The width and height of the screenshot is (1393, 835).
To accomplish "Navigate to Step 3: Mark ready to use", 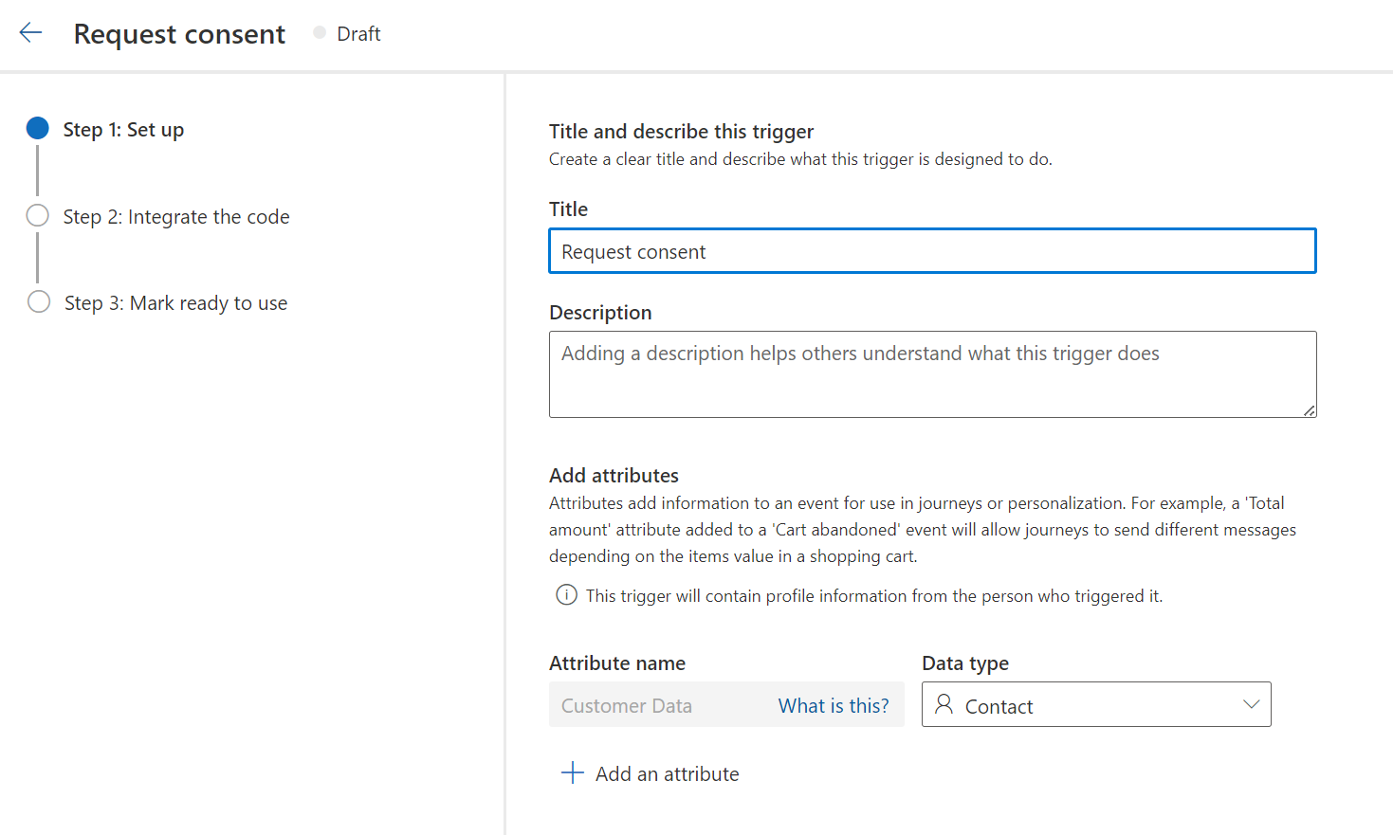I will tap(174, 302).
